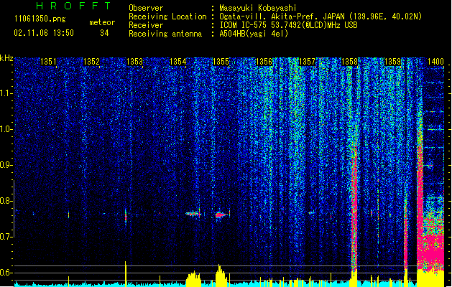This screenshot has width=452, height=287.
Task: Click the 'meteor' label
Action: 102,22
